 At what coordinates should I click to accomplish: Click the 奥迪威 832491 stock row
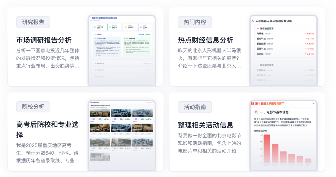(285, 54)
